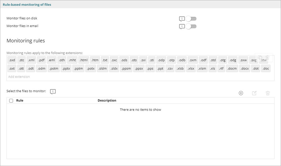Select the .odm extension tag
281x166 pixels.
coord(41,69)
